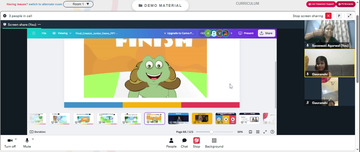Expand call to fullscreen icon
Image resolution: width=360 pixels, height=152 pixels.
click(x=350, y=16)
